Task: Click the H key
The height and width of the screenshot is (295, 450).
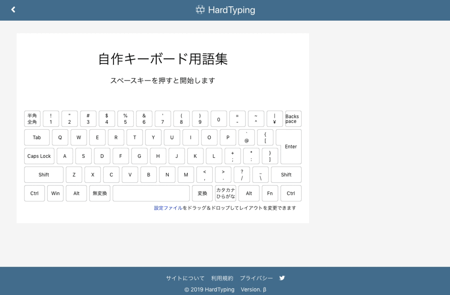Action: pos(158,156)
